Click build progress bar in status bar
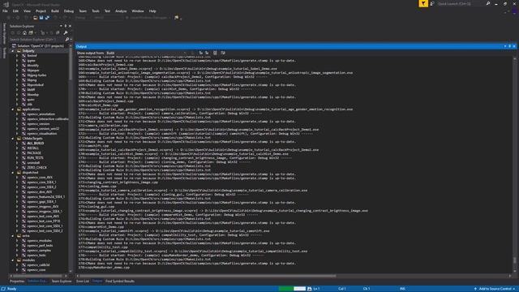Screen dimensions: 519x292 [292, 289]
